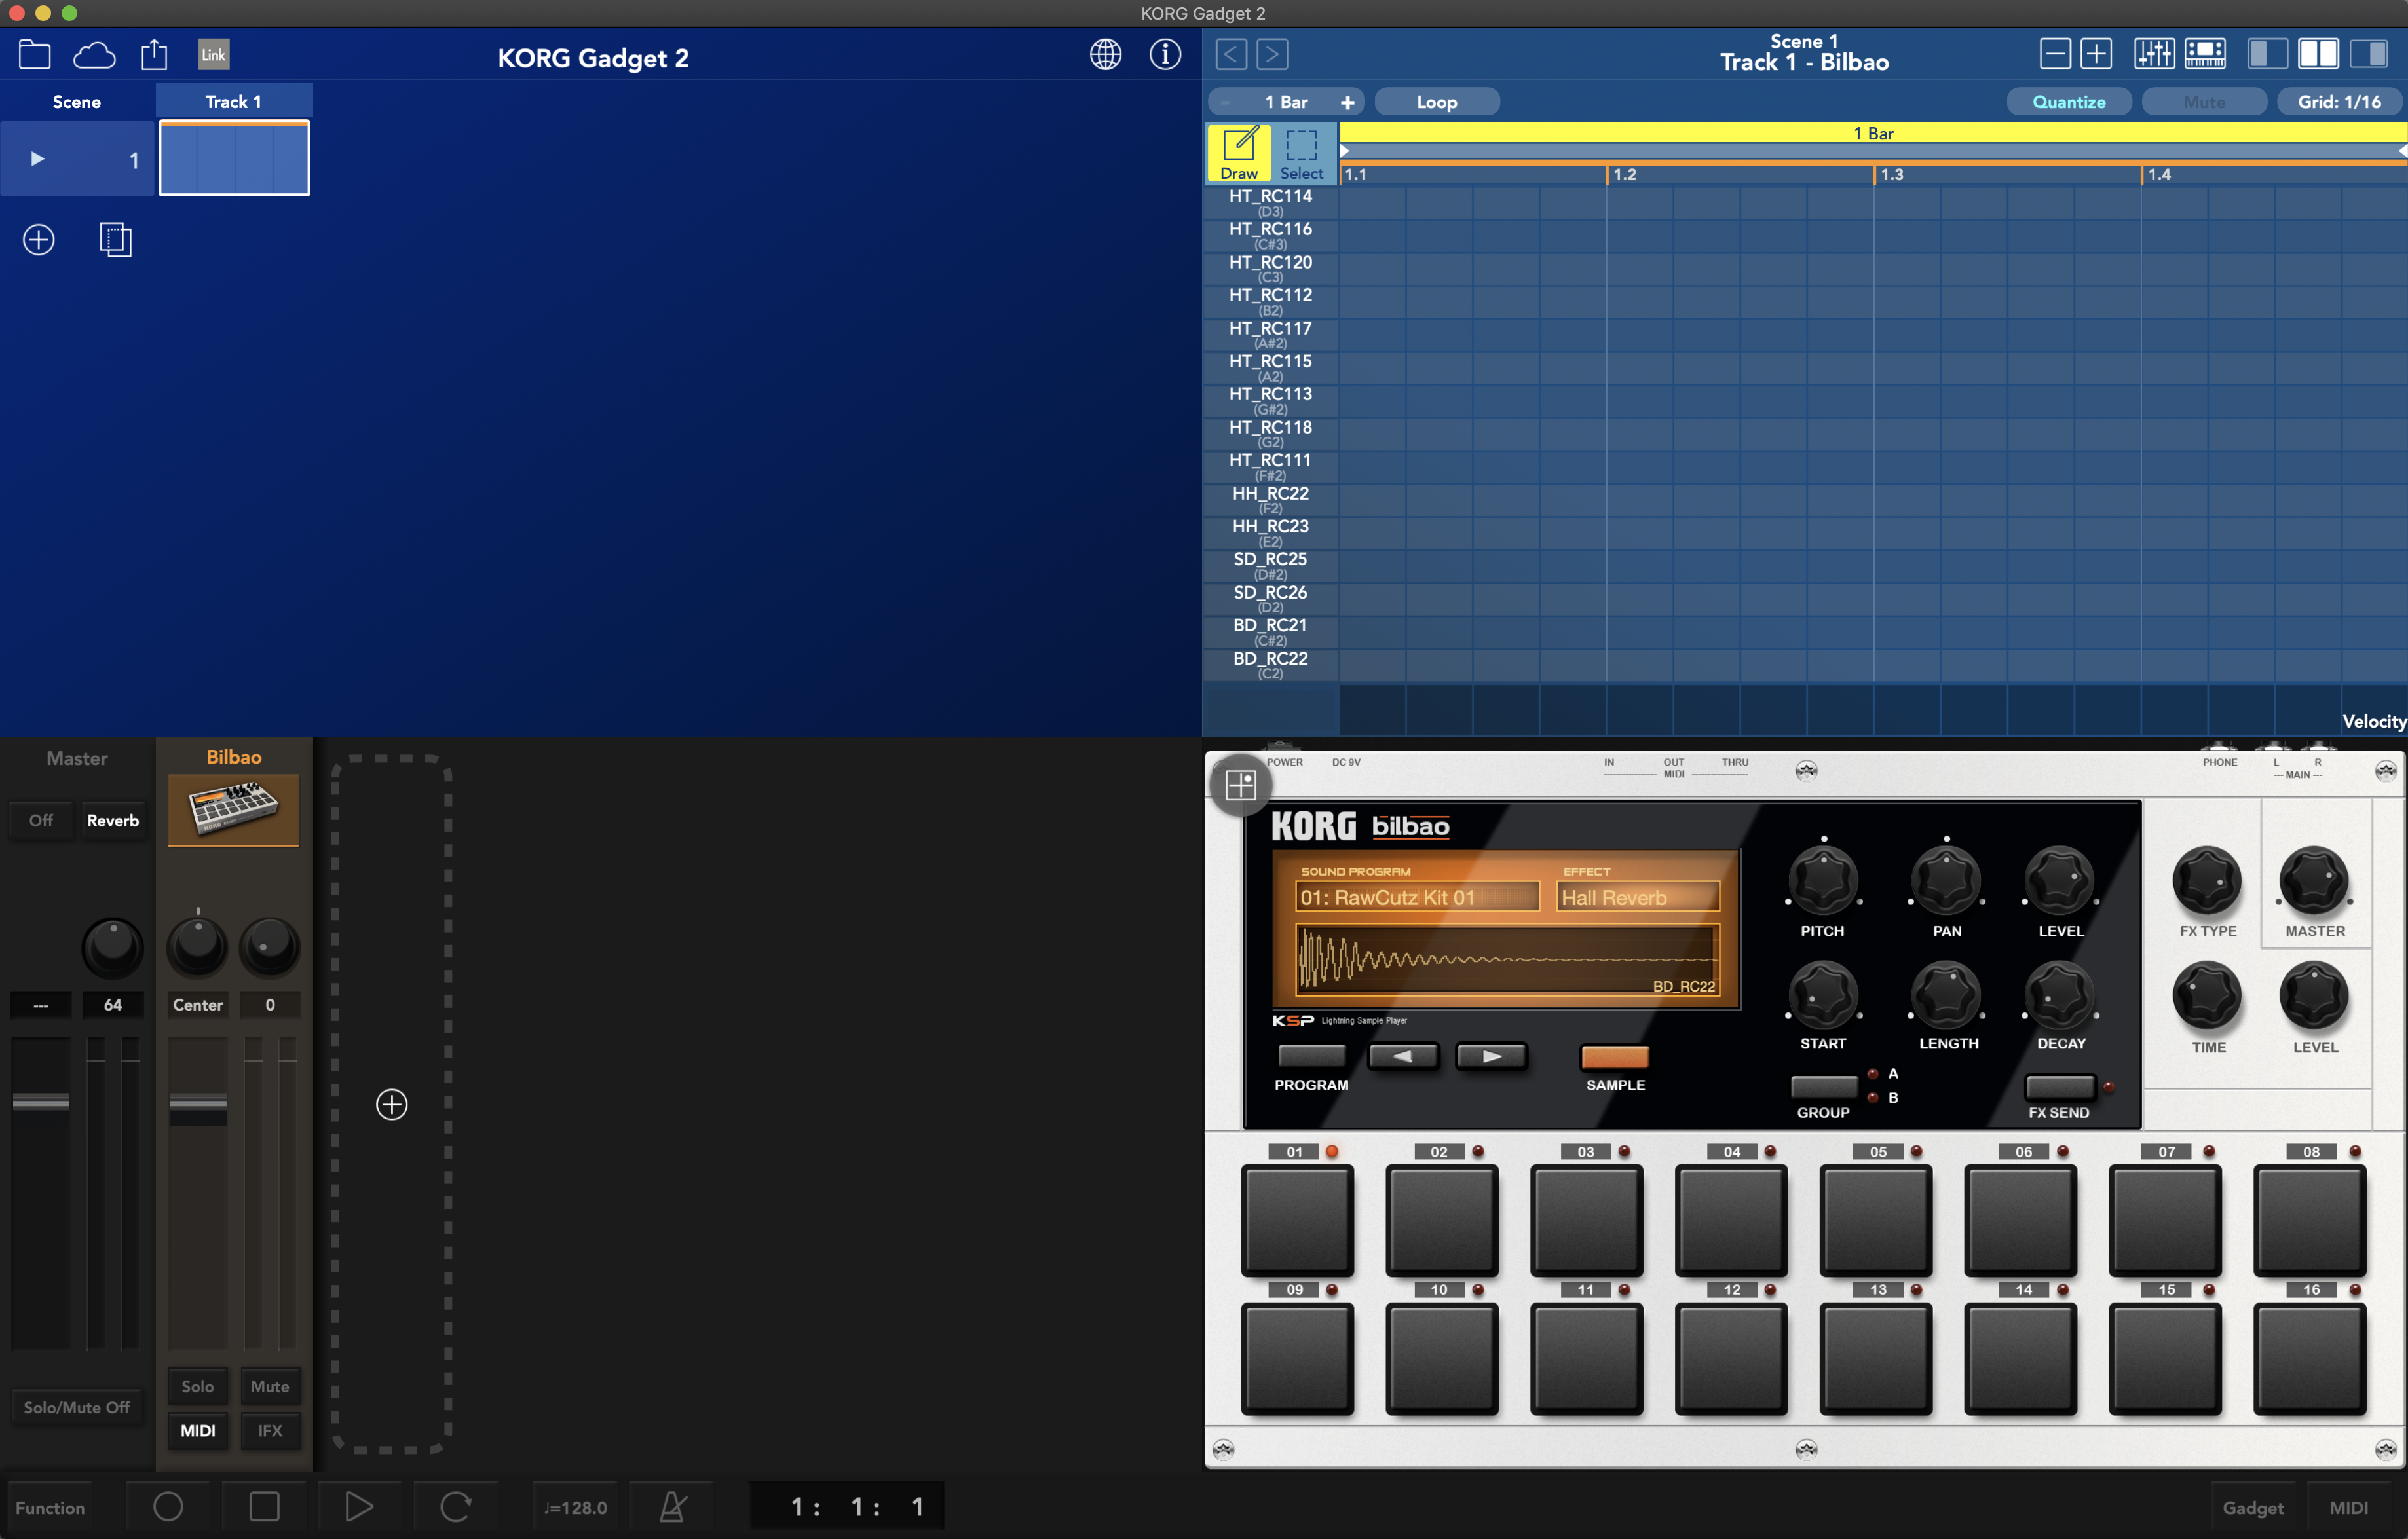The height and width of the screenshot is (1539, 2408).
Task: Increase bar count with plus
Action: tap(1347, 102)
